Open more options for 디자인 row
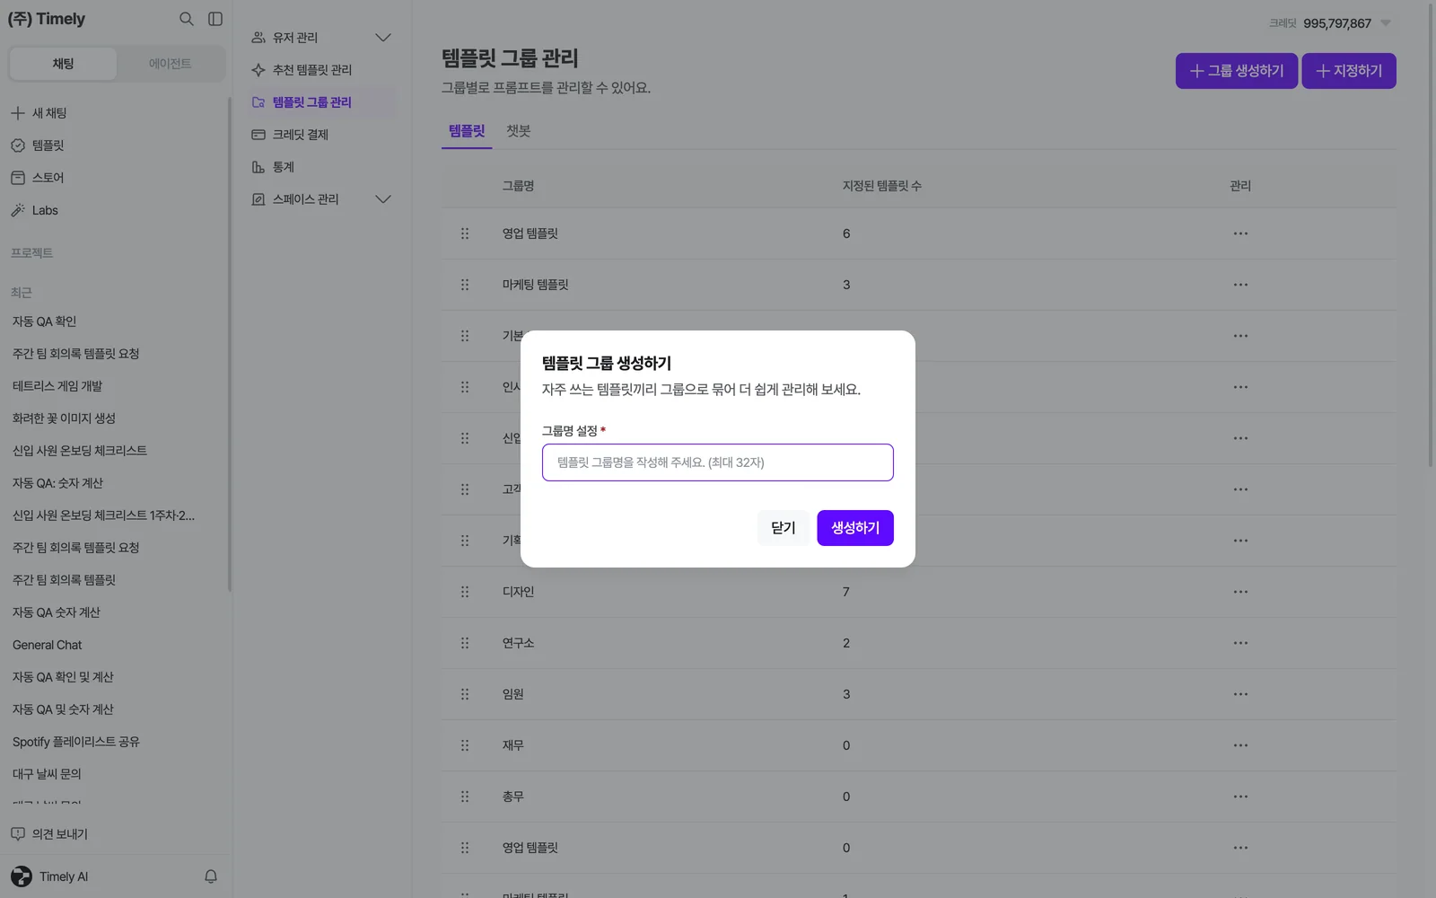Image resolution: width=1436 pixels, height=898 pixels. pyautogui.click(x=1240, y=592)
